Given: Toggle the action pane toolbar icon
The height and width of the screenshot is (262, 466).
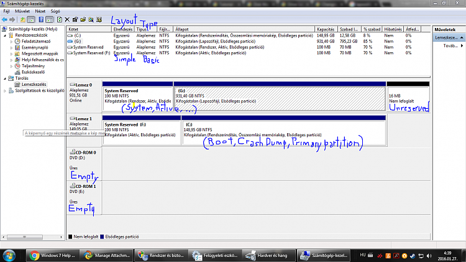Looking at the screenshot, I should coord(49,20).
